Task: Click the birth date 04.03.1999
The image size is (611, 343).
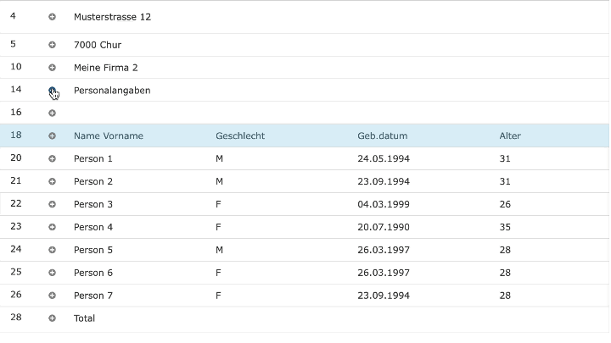Action: pos(384,204)
